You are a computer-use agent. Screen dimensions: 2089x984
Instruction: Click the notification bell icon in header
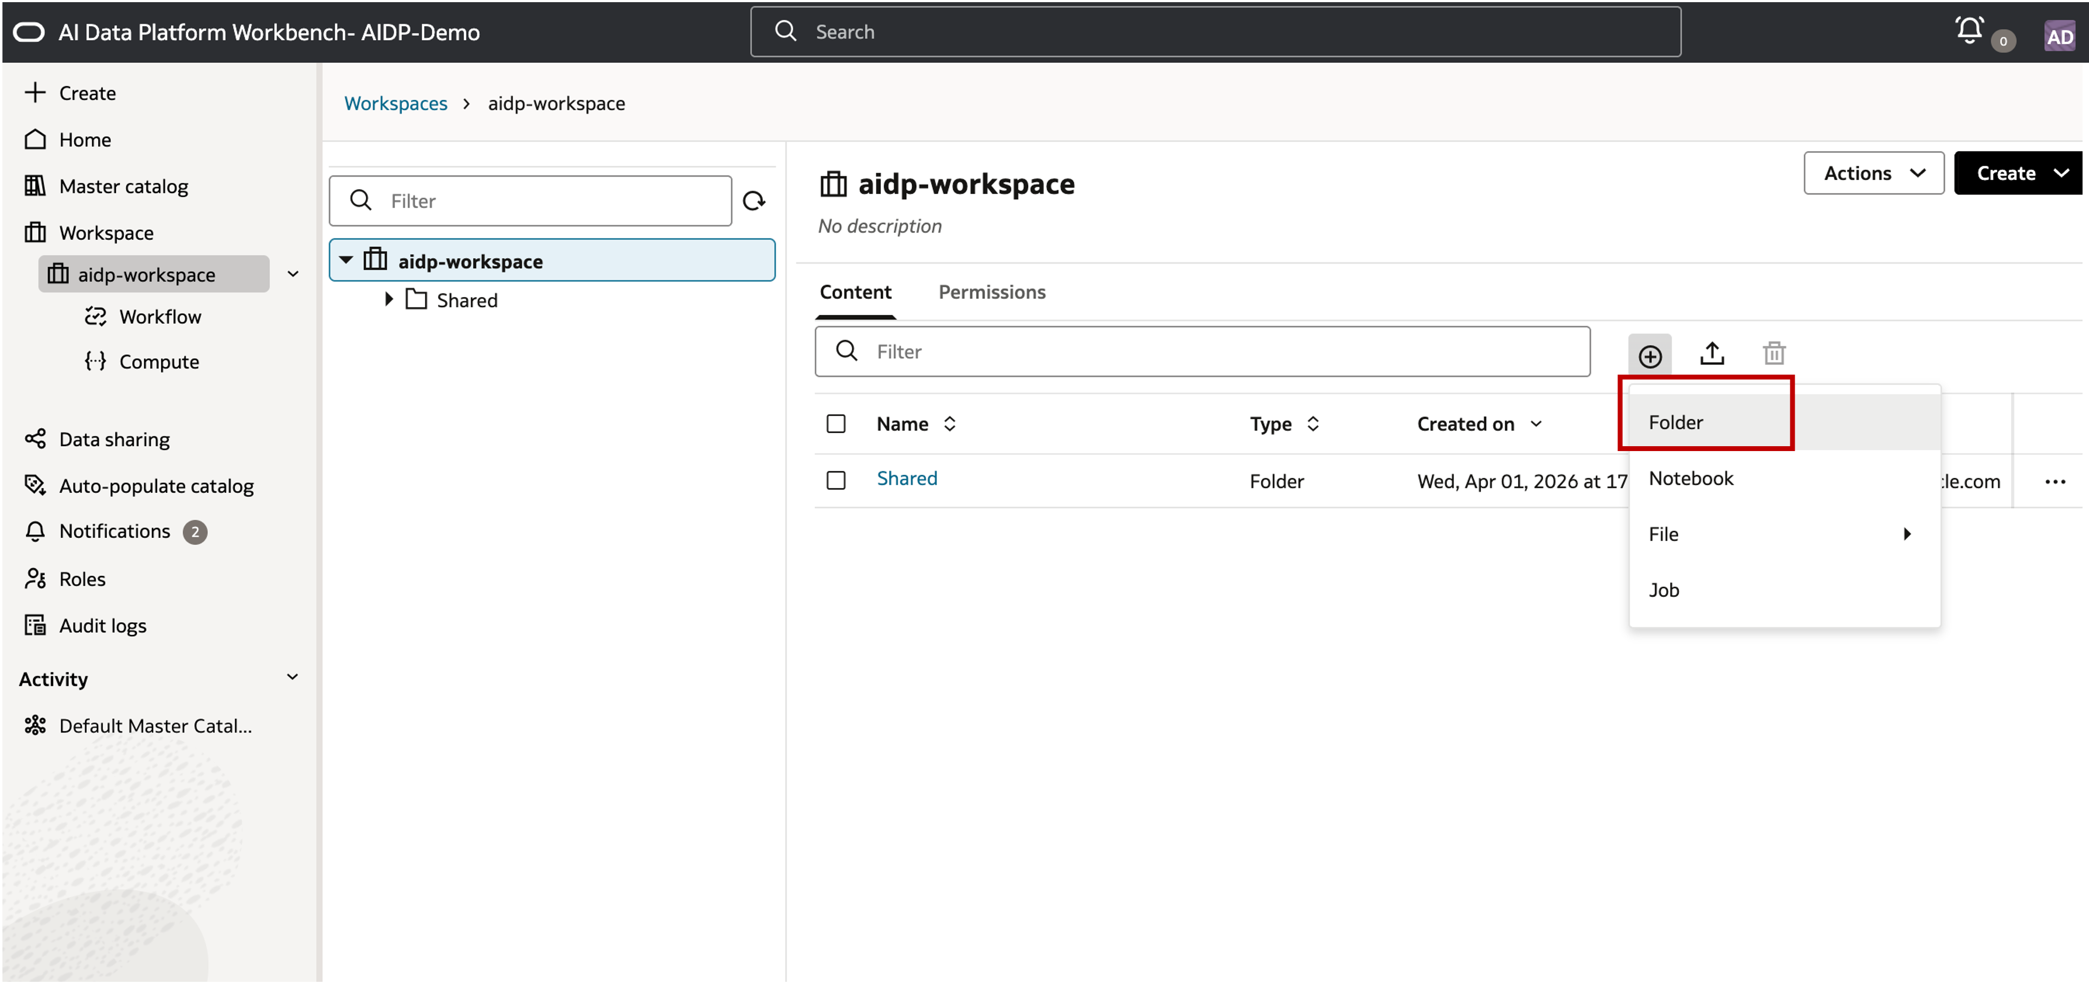click(1969, 31)
